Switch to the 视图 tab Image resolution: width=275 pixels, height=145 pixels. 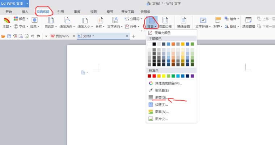(93, 12)
